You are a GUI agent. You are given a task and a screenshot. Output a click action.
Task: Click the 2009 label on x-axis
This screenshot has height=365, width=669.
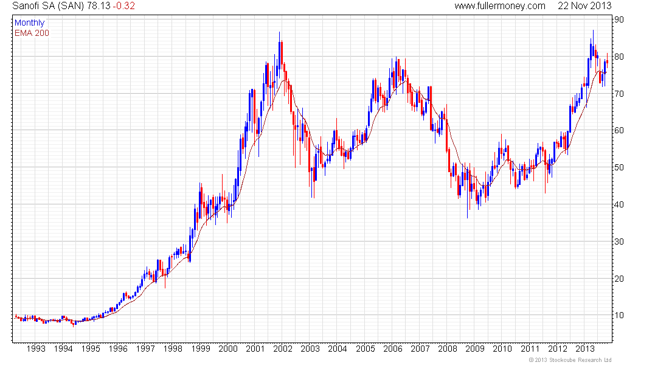pos(475,349)
